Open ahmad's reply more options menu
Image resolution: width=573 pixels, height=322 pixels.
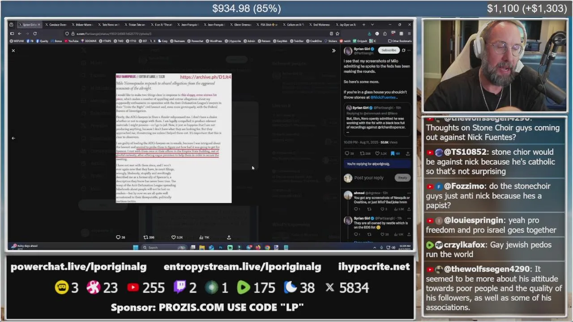[x=409, y=193]
